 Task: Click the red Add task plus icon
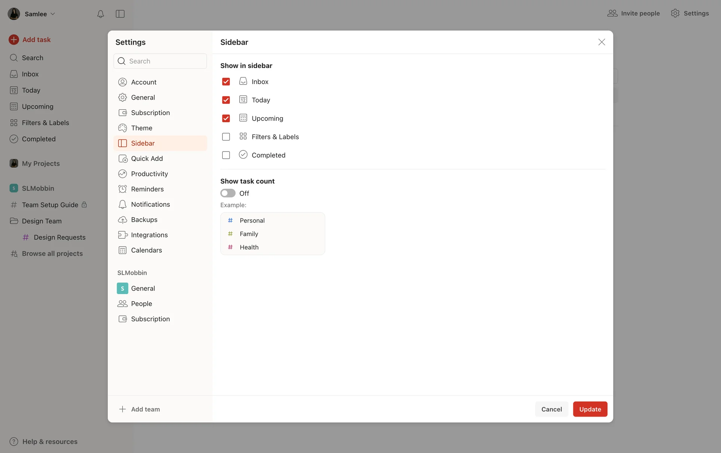pyautogui.click(x=14, y=39)
